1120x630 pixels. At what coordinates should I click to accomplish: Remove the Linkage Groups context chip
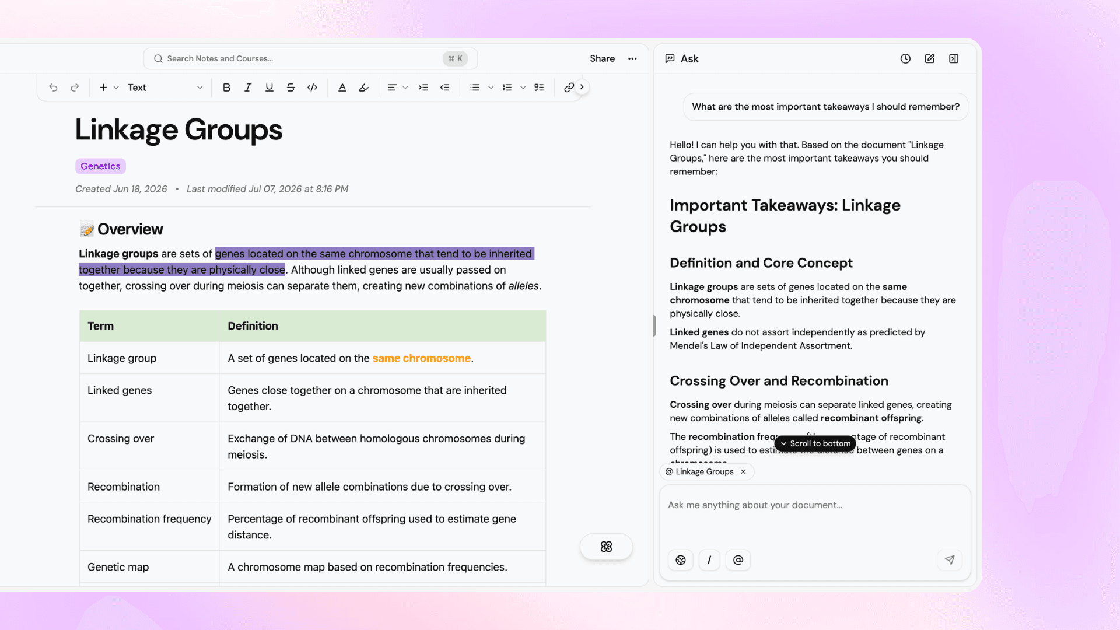[x=743, y=472]
